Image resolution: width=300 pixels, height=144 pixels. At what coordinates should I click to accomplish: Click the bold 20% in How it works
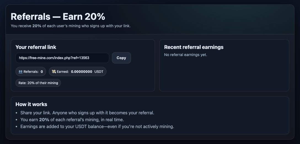44,120
